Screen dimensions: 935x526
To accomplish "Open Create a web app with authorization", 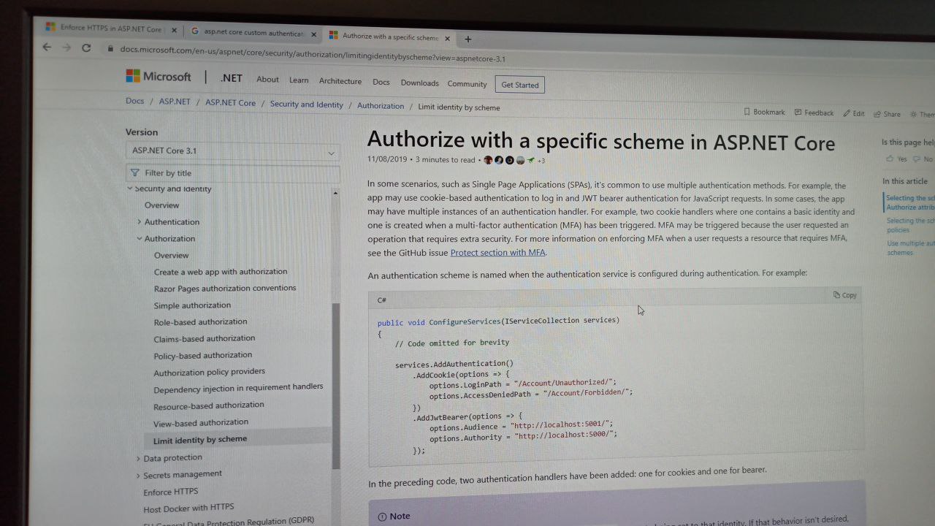I will point(221,272).
